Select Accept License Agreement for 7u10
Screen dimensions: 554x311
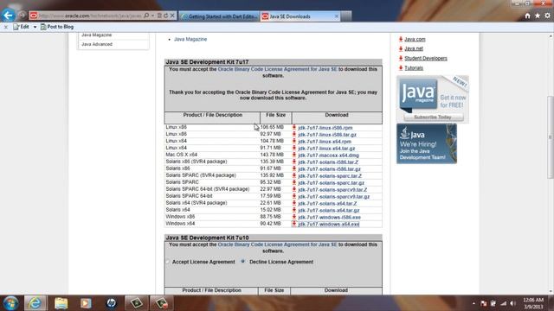168,262
